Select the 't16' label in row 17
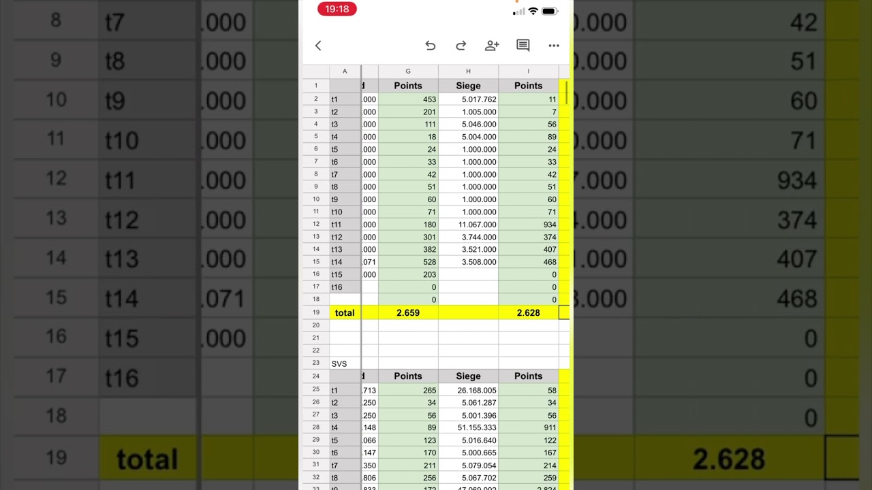The height and width of the screenshot is (490, 872). [345, 287]
